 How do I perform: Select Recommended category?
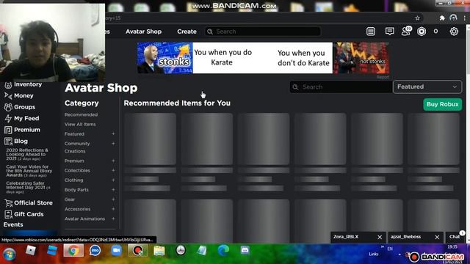(81, 114)
